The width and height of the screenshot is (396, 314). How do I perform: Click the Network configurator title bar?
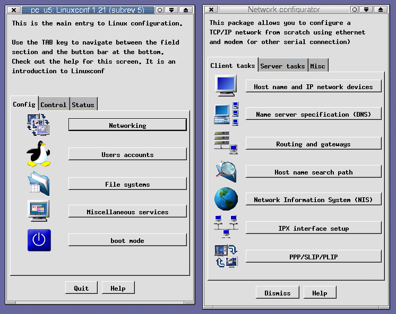[x=284, y=10]
